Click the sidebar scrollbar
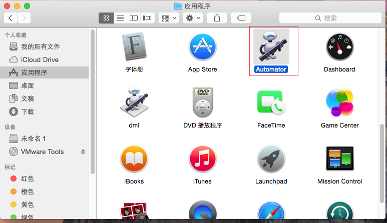Image resolution: width=387 pixels, height=223 pixels. click(x=92, y=102)
